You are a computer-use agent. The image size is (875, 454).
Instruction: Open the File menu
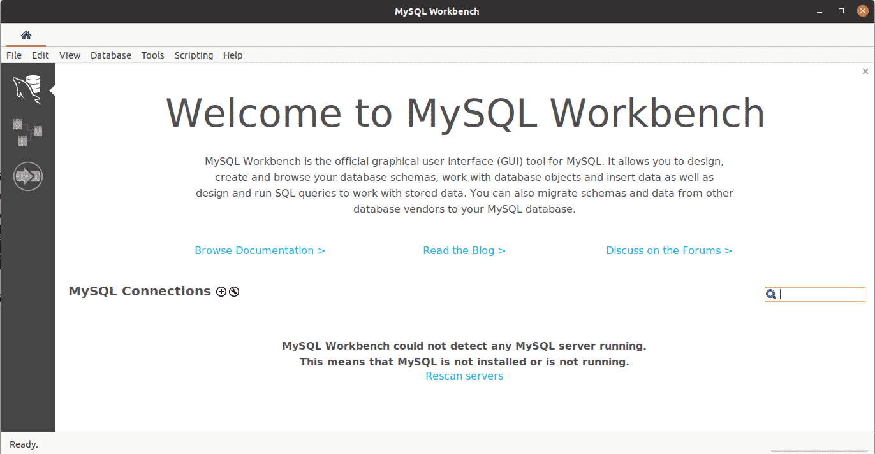14,55
